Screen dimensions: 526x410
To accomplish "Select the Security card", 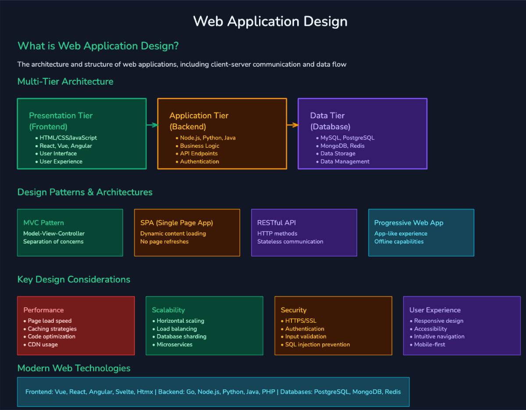I will [x=333, y=325].
